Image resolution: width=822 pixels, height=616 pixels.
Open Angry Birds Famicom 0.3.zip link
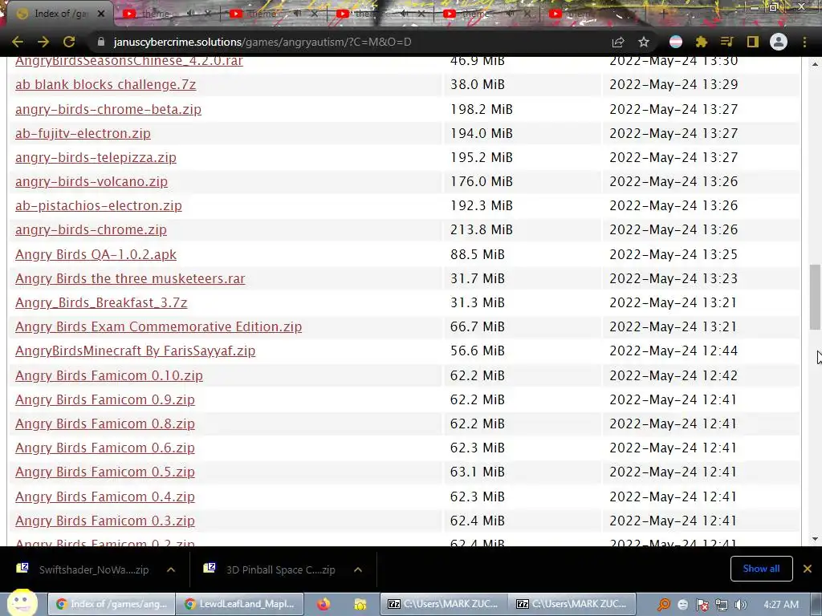click(105, 521)
